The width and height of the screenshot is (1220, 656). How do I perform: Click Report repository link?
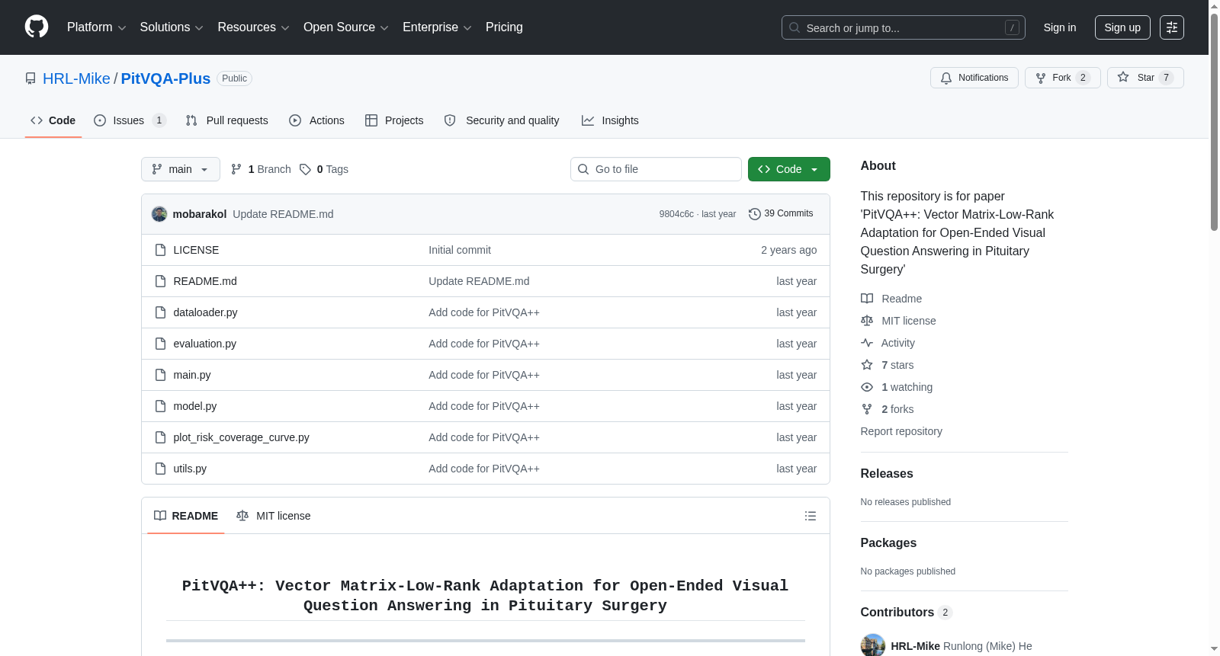click(x=901, y=431)
